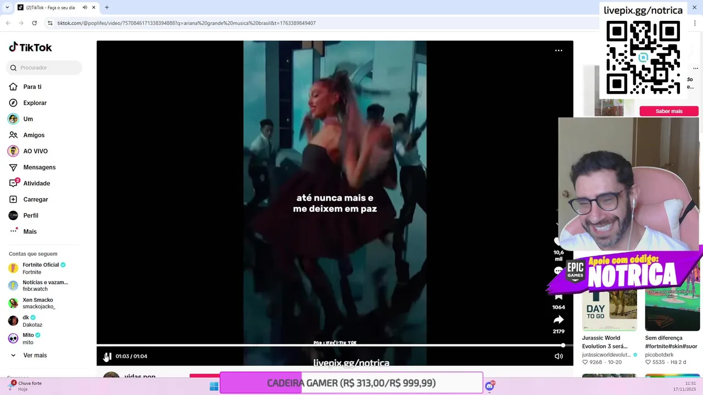Open the Windows Start menu
Viewport: 703px width, 395px height.
[214, 386]
